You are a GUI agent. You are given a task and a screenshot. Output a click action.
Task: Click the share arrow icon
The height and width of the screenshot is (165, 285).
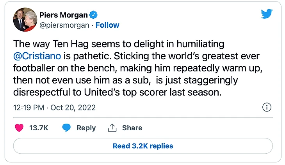[112, 128]
